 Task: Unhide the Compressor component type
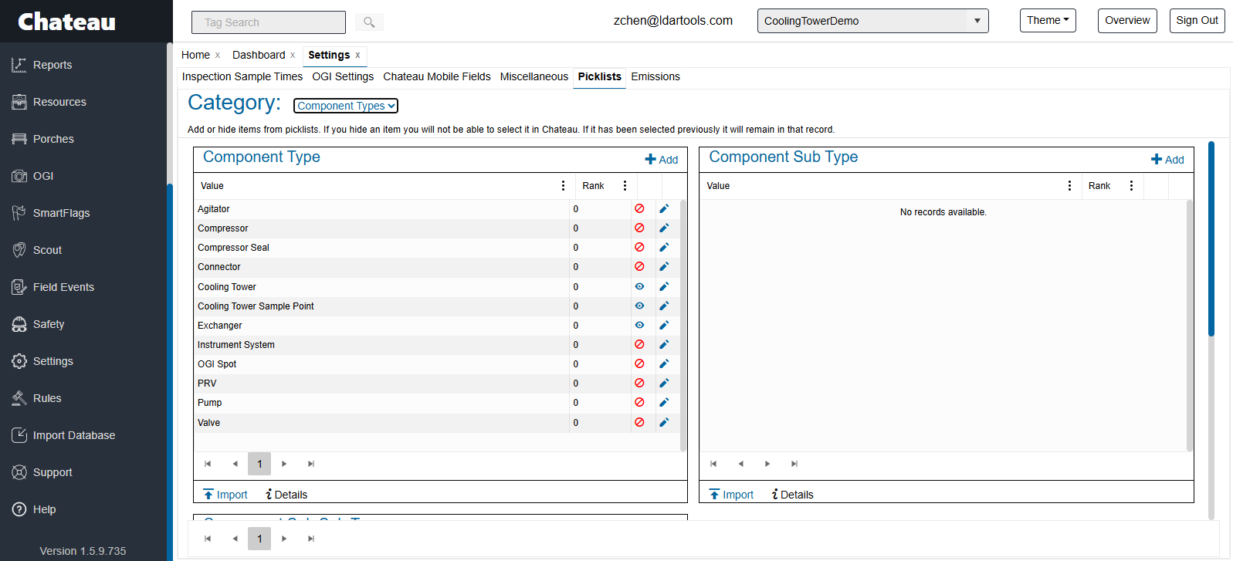click(x=639, y=228)
